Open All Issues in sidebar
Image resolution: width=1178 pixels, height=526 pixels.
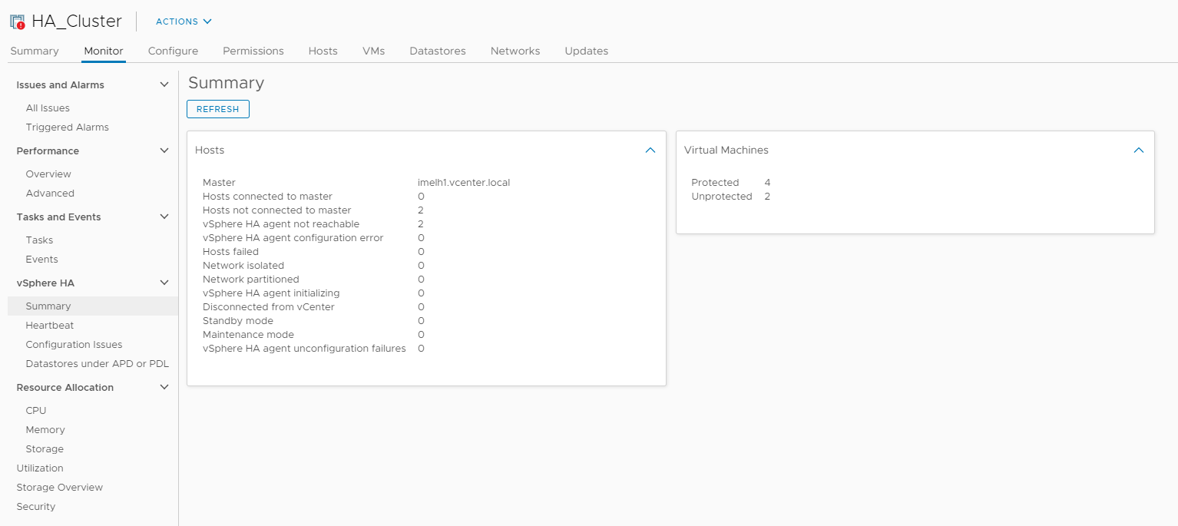48,108
